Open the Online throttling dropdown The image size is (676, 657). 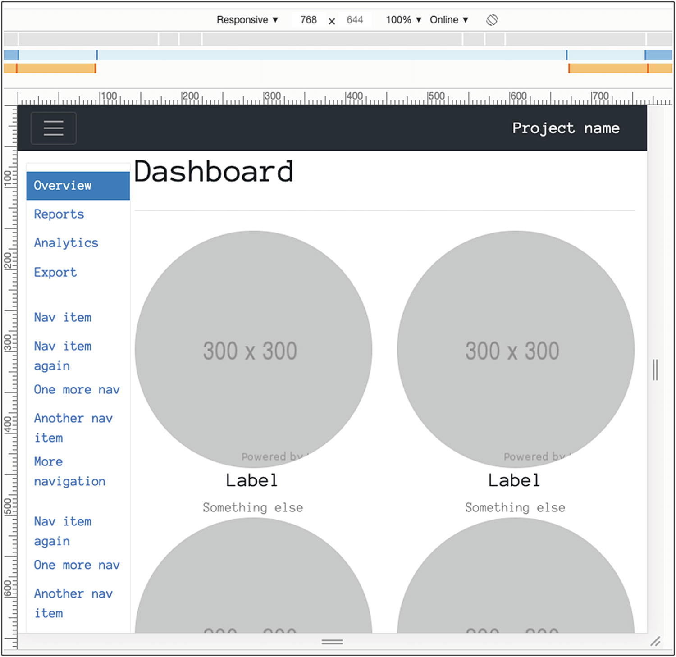449,20
